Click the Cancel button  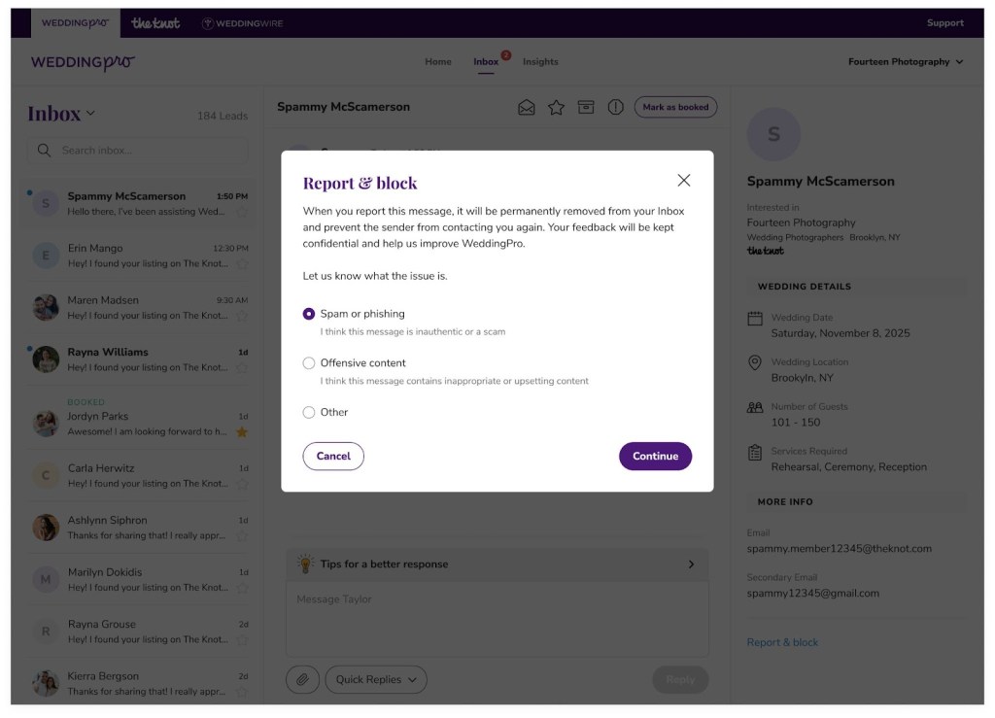(333, 456)
